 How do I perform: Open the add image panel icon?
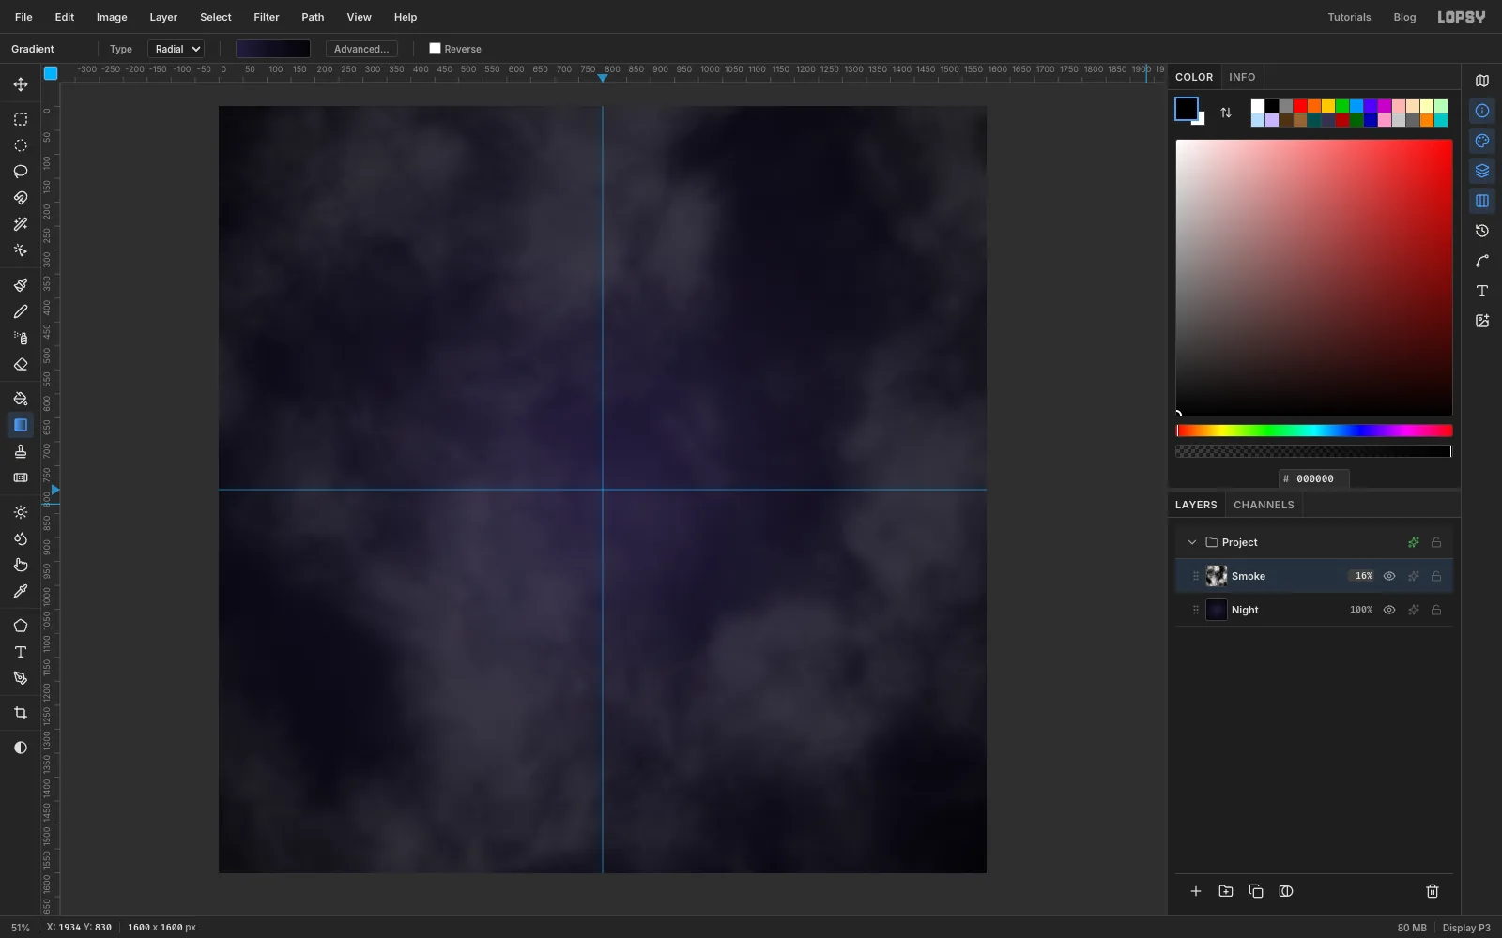tap(1482, 321)
